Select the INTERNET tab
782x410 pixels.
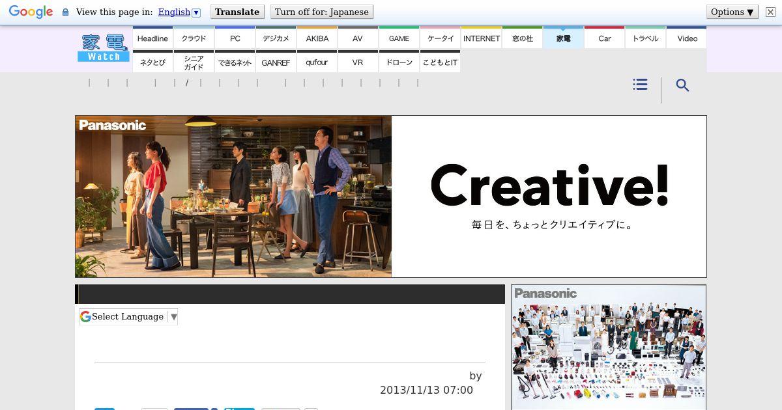(481, 38)
